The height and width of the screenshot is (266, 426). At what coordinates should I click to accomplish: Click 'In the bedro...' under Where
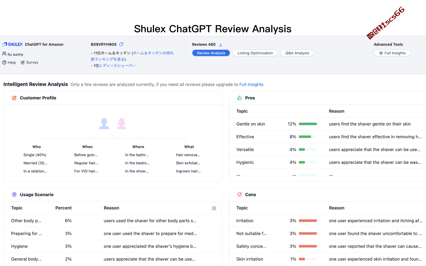coord(137,163)
